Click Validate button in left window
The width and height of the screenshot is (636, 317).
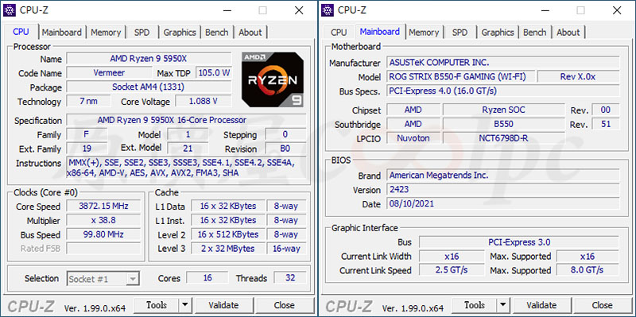coord(223,305)
